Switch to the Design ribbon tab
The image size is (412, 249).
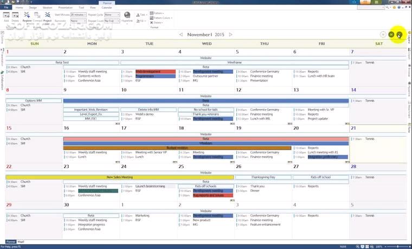coord(33,8)
